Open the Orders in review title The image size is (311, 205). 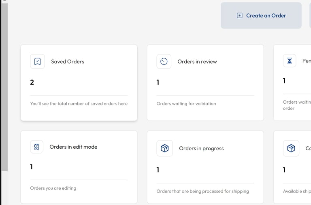pyautogui.click(x=197, y=62)
